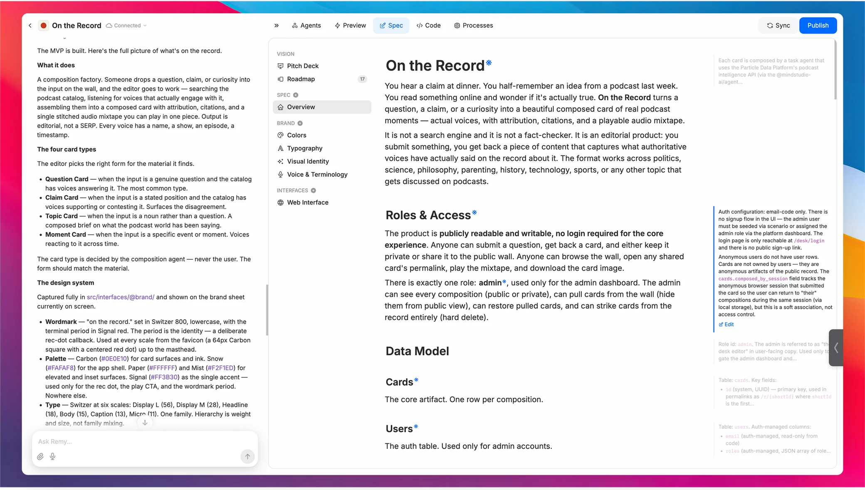Open Roadmap in sidebar

coord(322,79)
